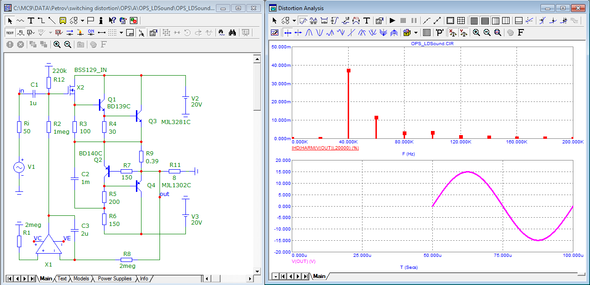Click the Run play button in Distortion Analysis
590x285 pixels.
click(x=392, y=20)
